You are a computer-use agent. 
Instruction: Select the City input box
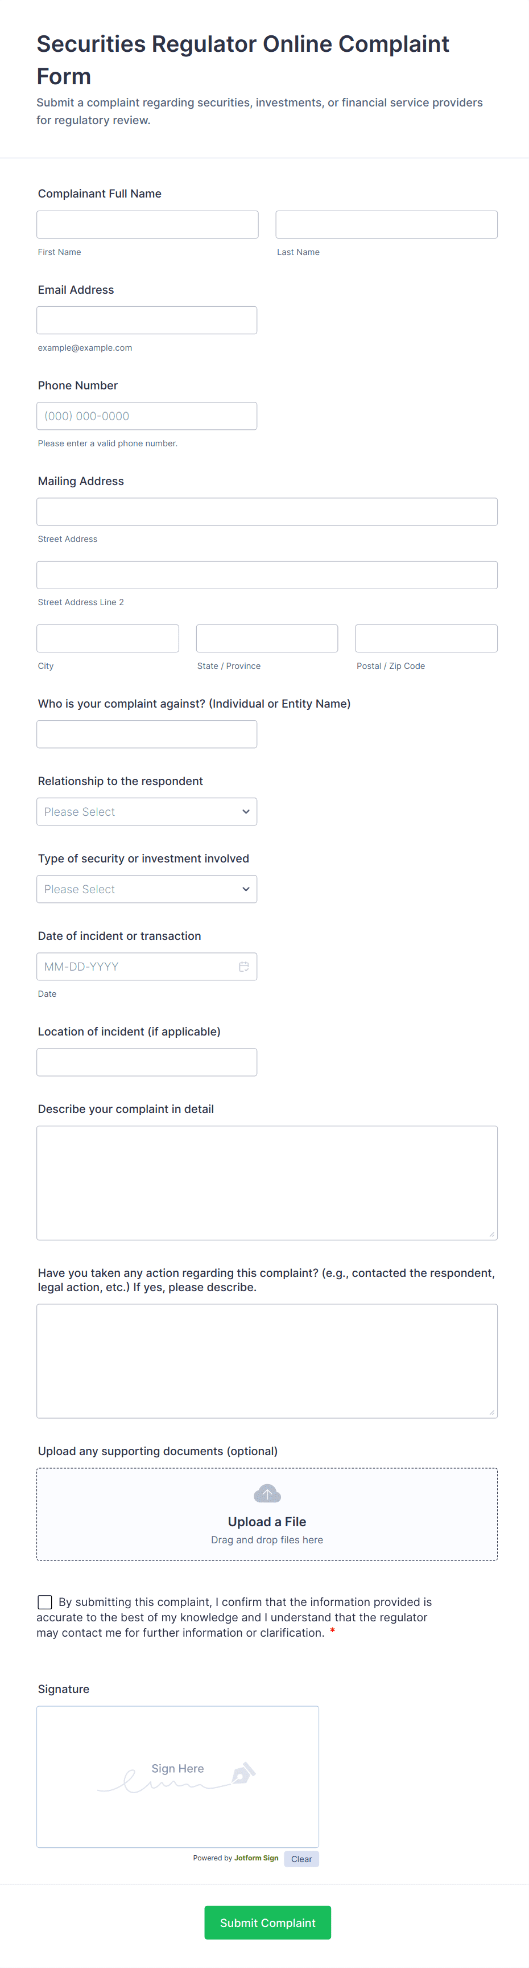pyautogui.click(x=108, y=639)
